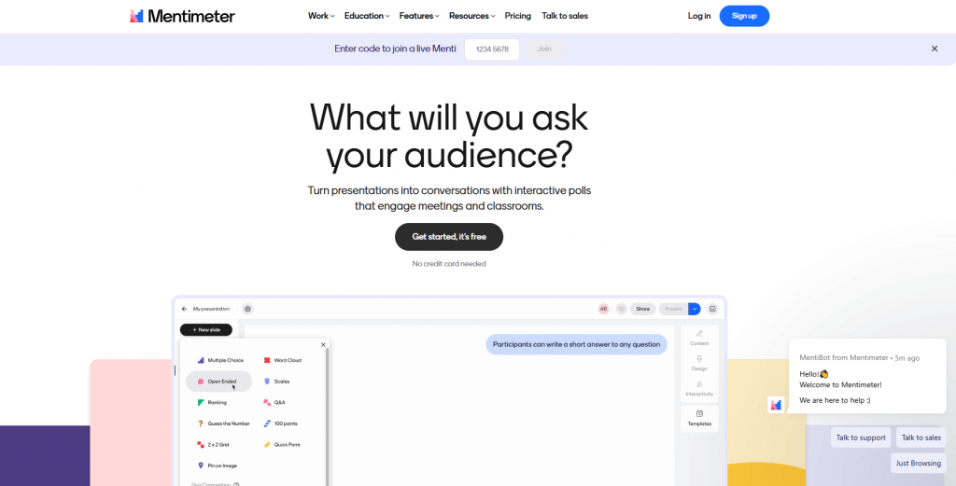This screenshot has height=486, width=956.
Task: Choose the Word Cloud slide type
Action: (x=282, y=361)
